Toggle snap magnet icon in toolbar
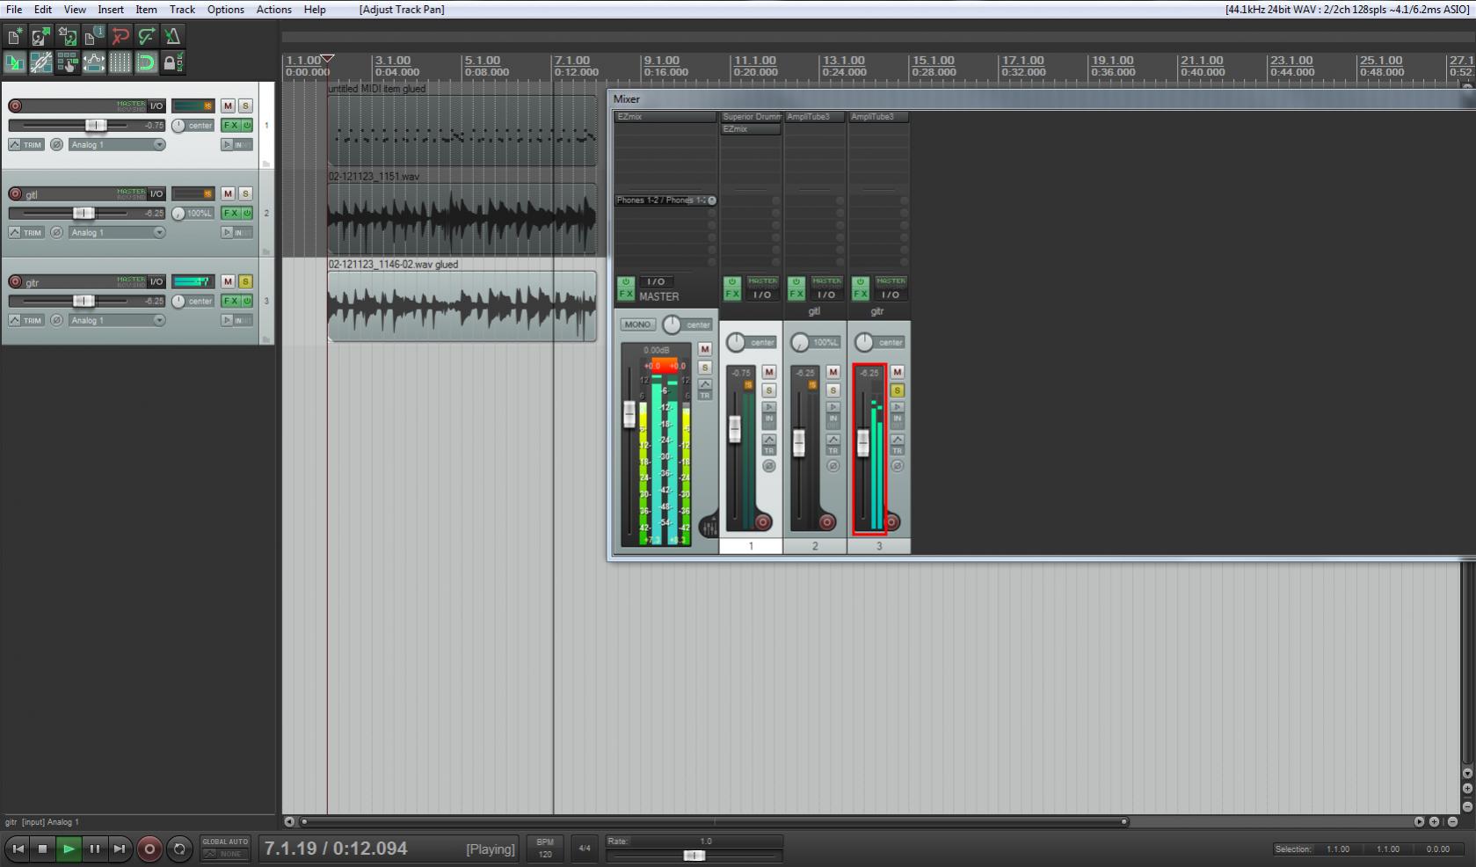Viewport: 1476px width, 867px height. [x=146, y=62]
